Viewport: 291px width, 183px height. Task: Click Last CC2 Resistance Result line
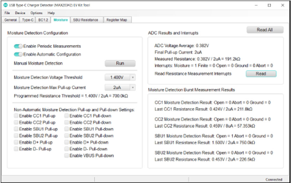click(205, 126)
